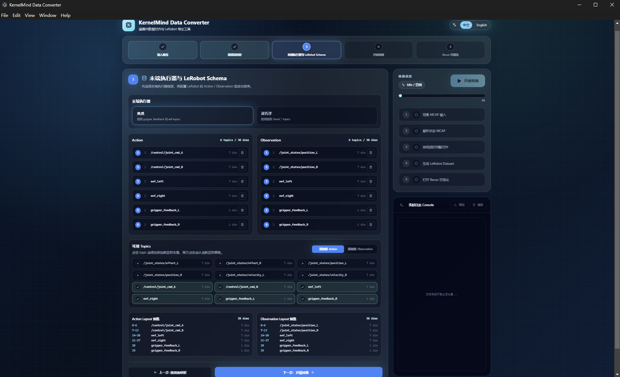Image resolution: width=620 pixels, height=377 pixels.
Task: Select the 夹爪 gripper end effector option
Action: (193, 116)
